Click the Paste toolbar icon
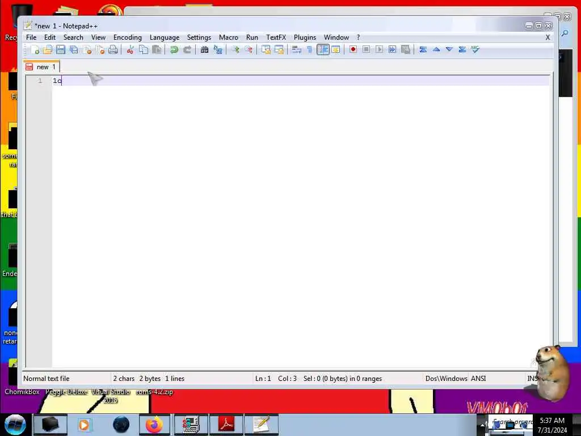The width and height of the screenshot is (581, 436). tap(157, 49)
